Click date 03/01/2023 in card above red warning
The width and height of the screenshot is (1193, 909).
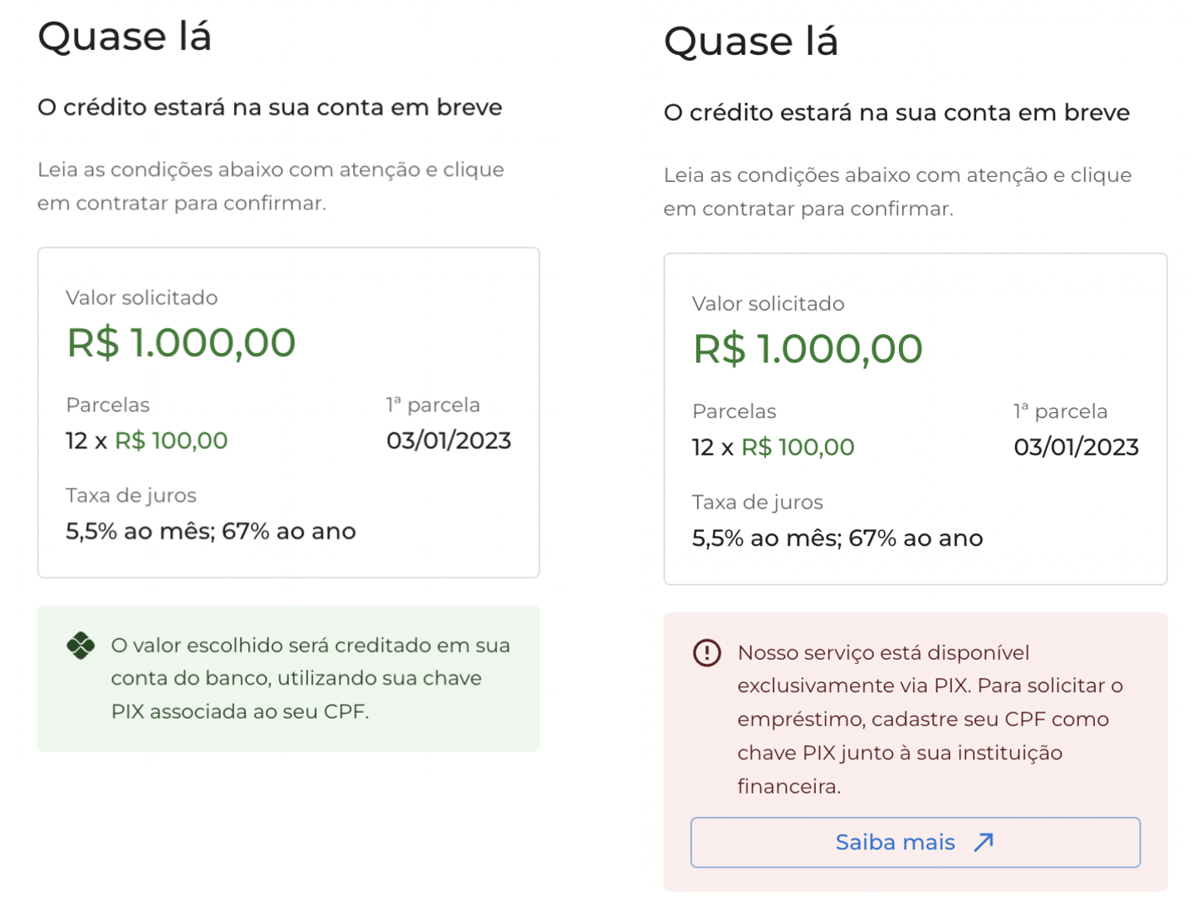1076,447
